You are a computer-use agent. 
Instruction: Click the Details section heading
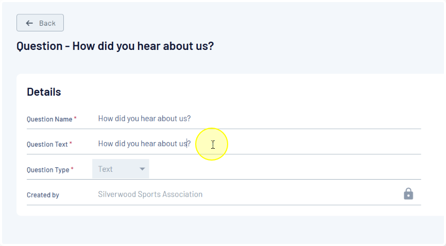click(x=44, y=92)
